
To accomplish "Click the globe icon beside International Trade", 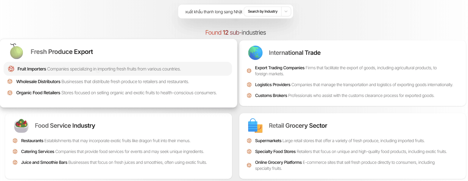I will click(x=255, y=53).
